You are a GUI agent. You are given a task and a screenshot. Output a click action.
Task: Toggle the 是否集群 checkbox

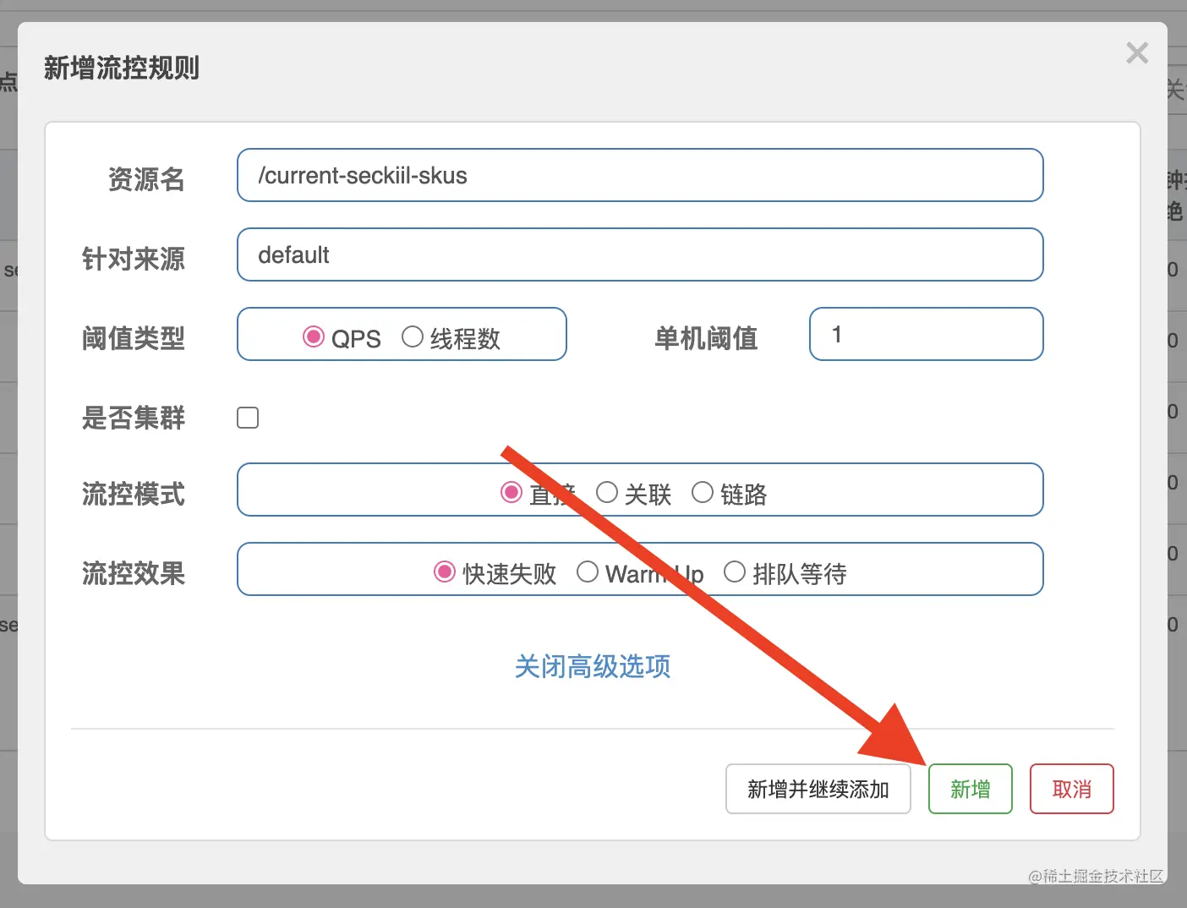248,418
